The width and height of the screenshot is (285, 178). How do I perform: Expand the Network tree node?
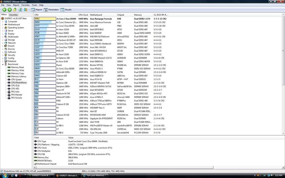[3, 43]
